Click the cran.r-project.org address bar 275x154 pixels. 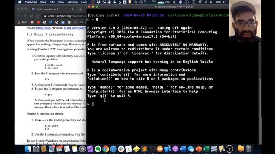tap(64, 16)
